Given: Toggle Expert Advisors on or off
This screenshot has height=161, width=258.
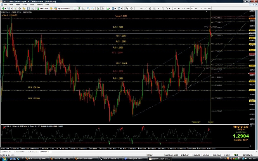Looking at the screenshot, I should coord(62,8).
